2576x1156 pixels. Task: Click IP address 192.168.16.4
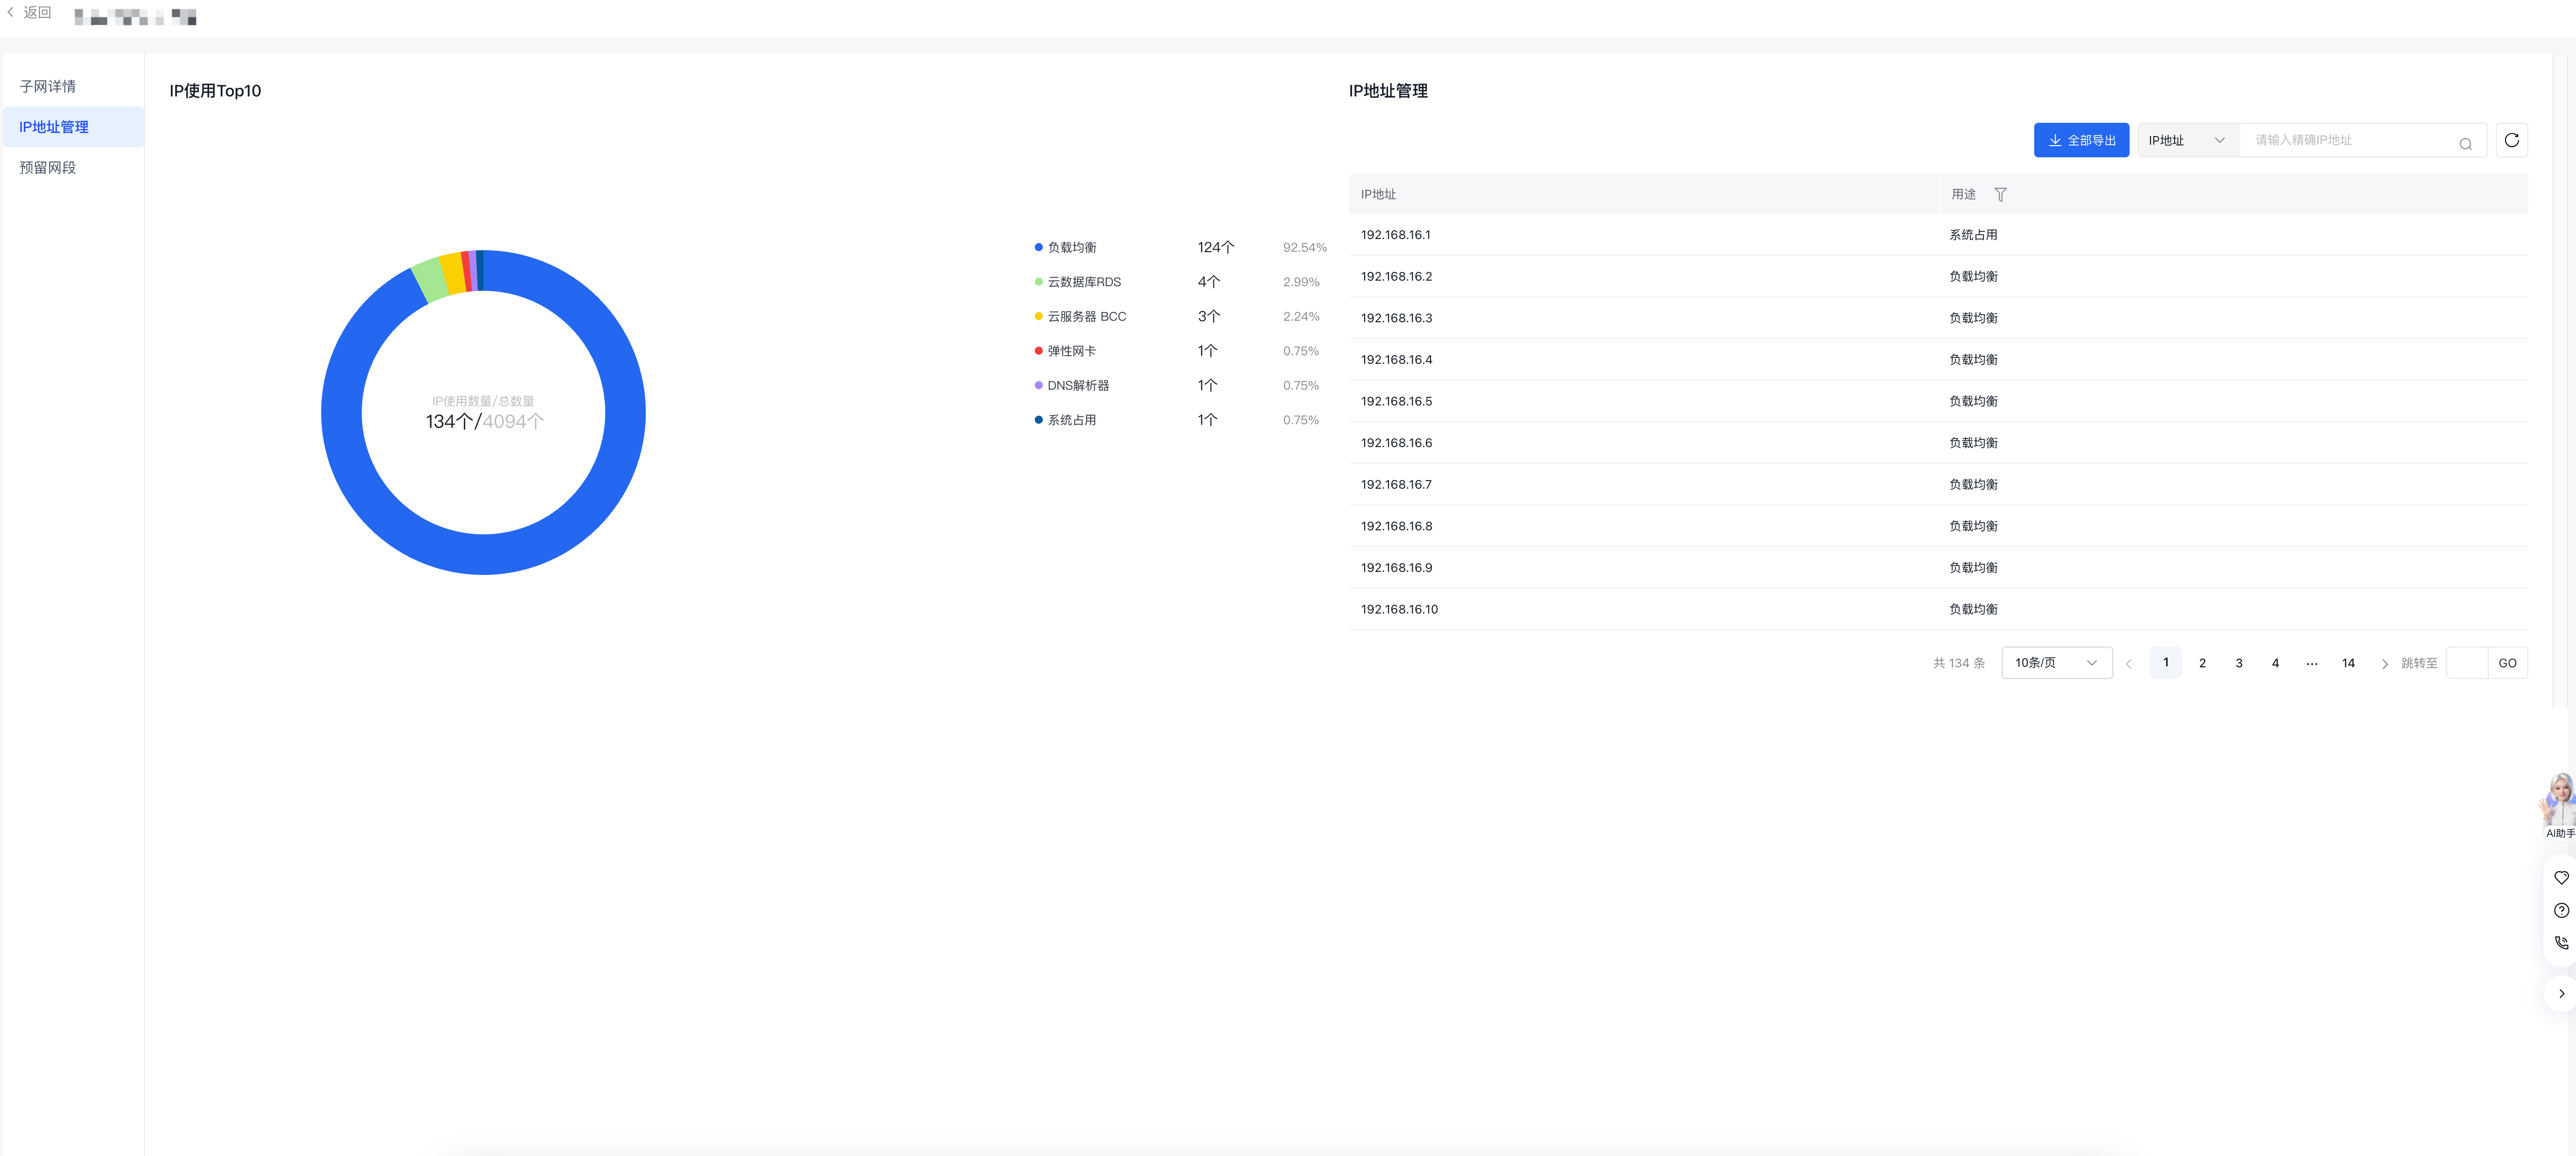(1396, 359)
